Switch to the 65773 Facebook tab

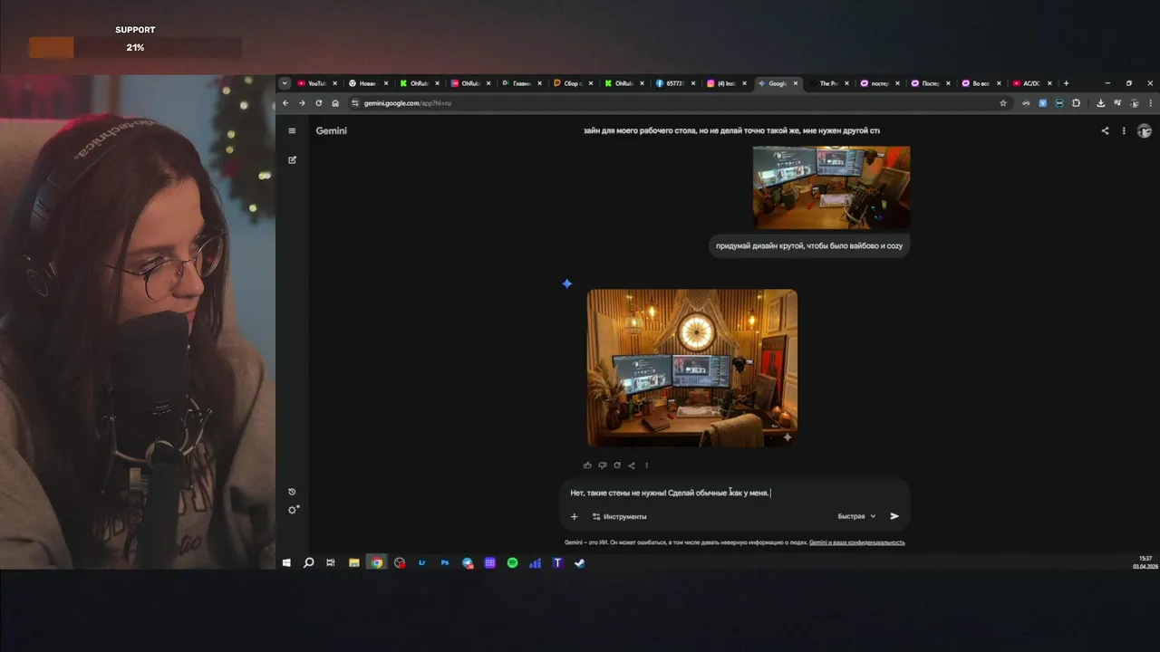(675, 83)
